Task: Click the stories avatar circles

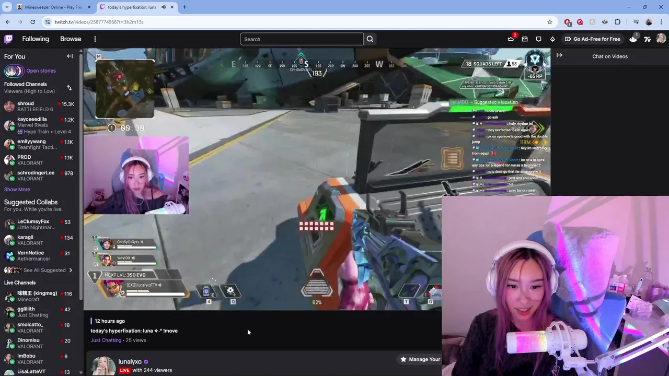Action: coord(14,70)
